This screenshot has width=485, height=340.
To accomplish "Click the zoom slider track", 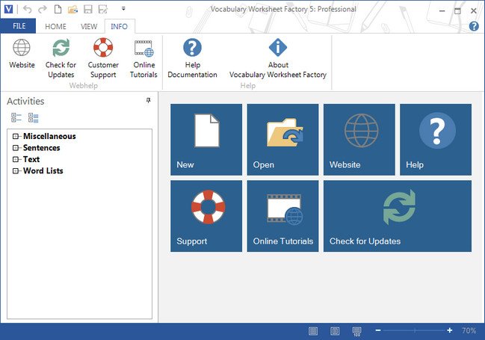I will (x=414, y=330).
